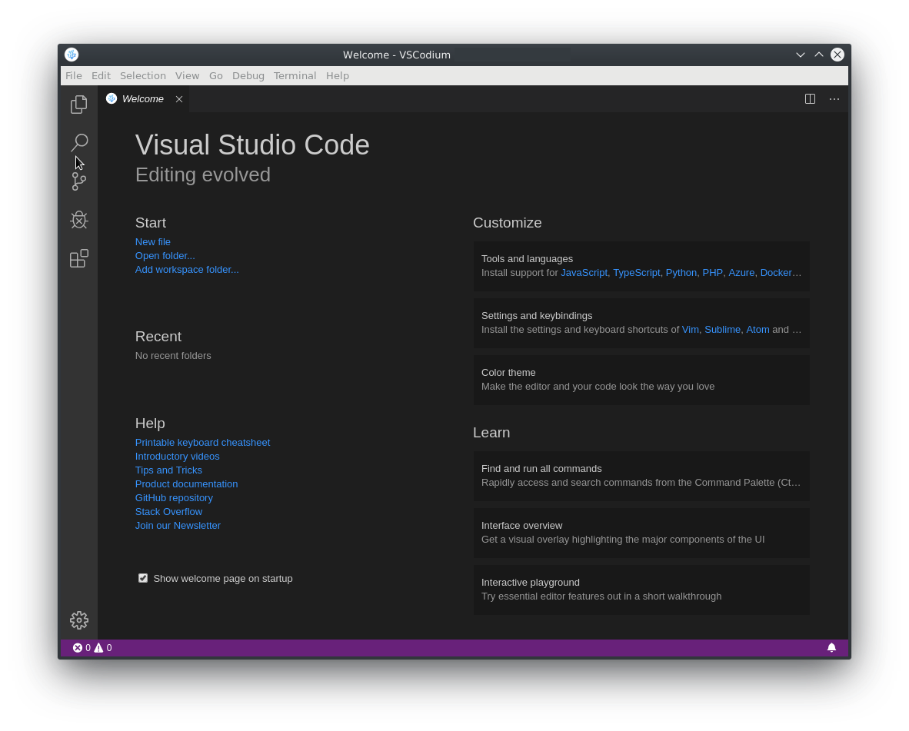Viewport: 909px width, 731px height.
Task: Click the PHP language link
Action: pyautogui.click(x=712, y=272)
